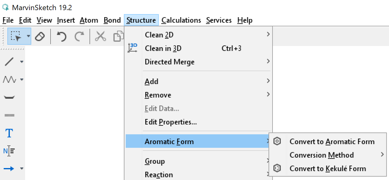This screenshot has width=389, height=180.
Task: Choose the chain zigzag drawing tool
Action: click(9, 80)
